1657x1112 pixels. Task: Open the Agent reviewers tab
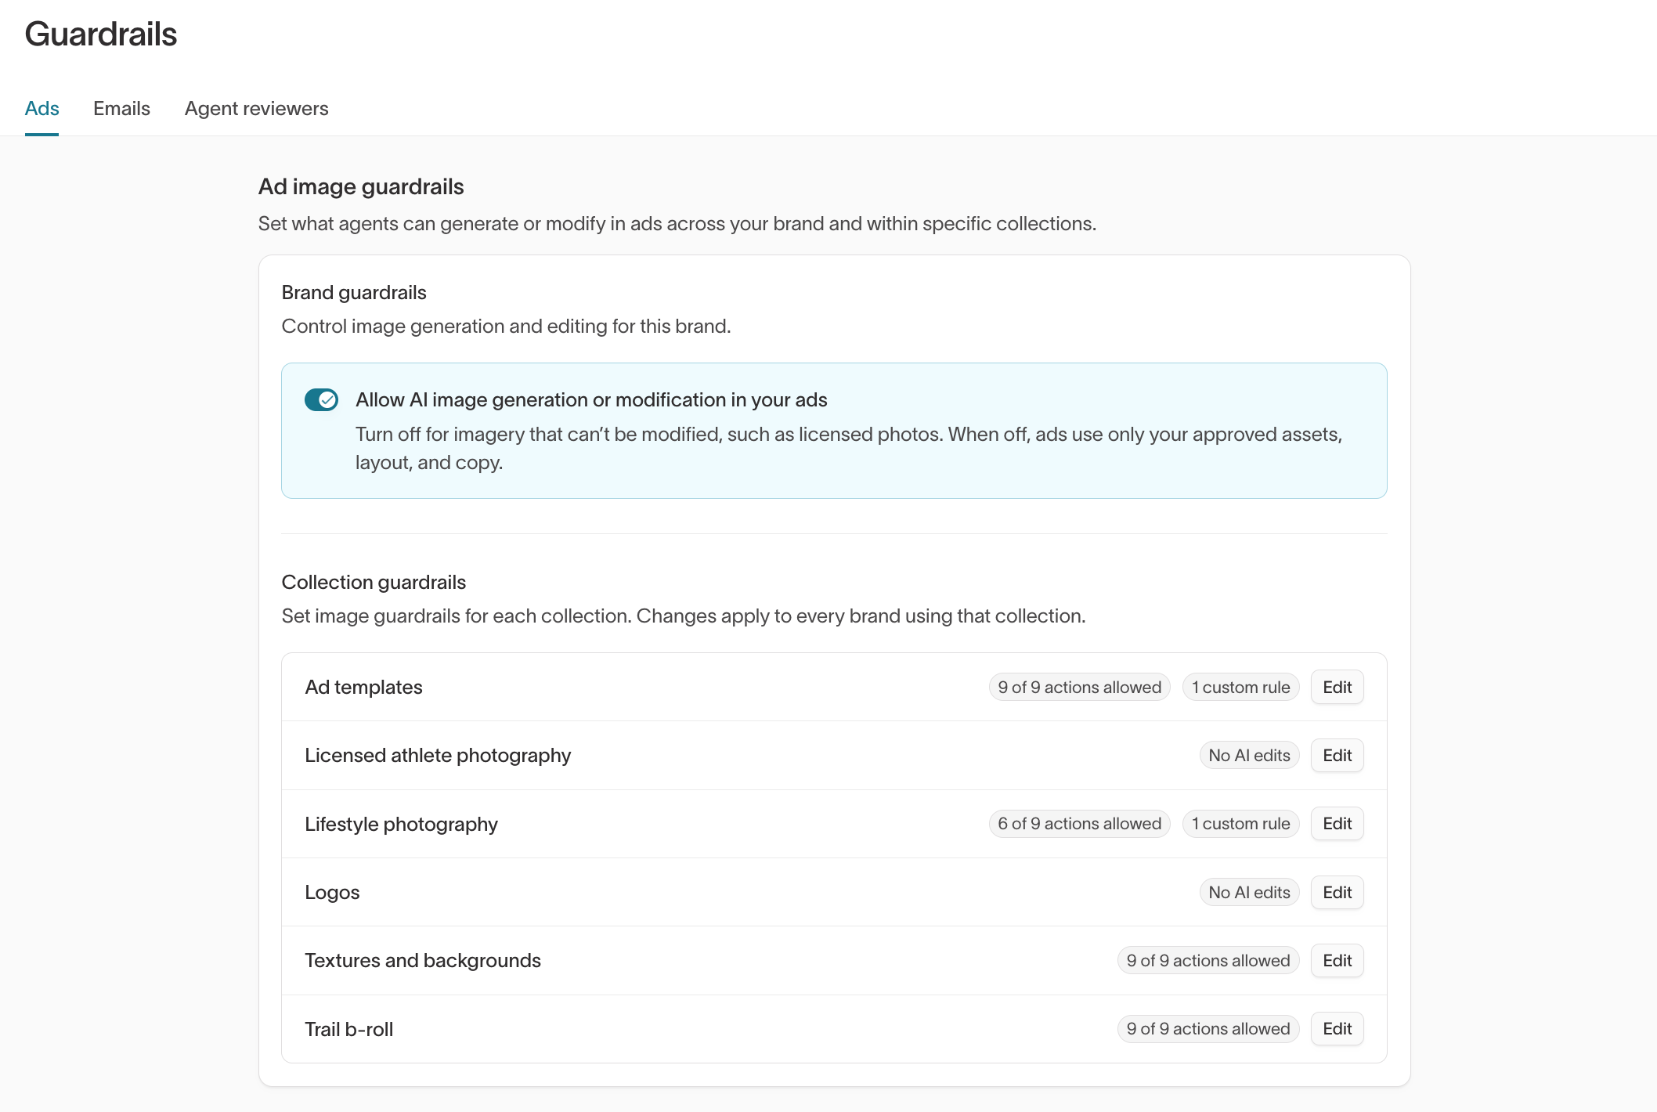(256, 108)
